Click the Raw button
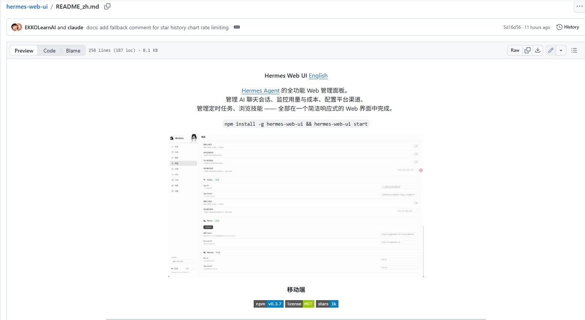Viewport: 585px width, 320px height. (x=515, y=50)
